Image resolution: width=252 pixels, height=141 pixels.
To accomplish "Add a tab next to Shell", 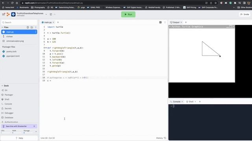I will pos(200,102).
